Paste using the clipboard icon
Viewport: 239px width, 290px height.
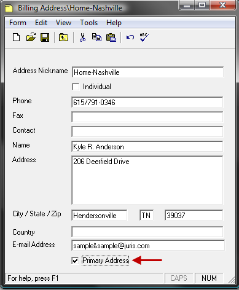[111, 37]
